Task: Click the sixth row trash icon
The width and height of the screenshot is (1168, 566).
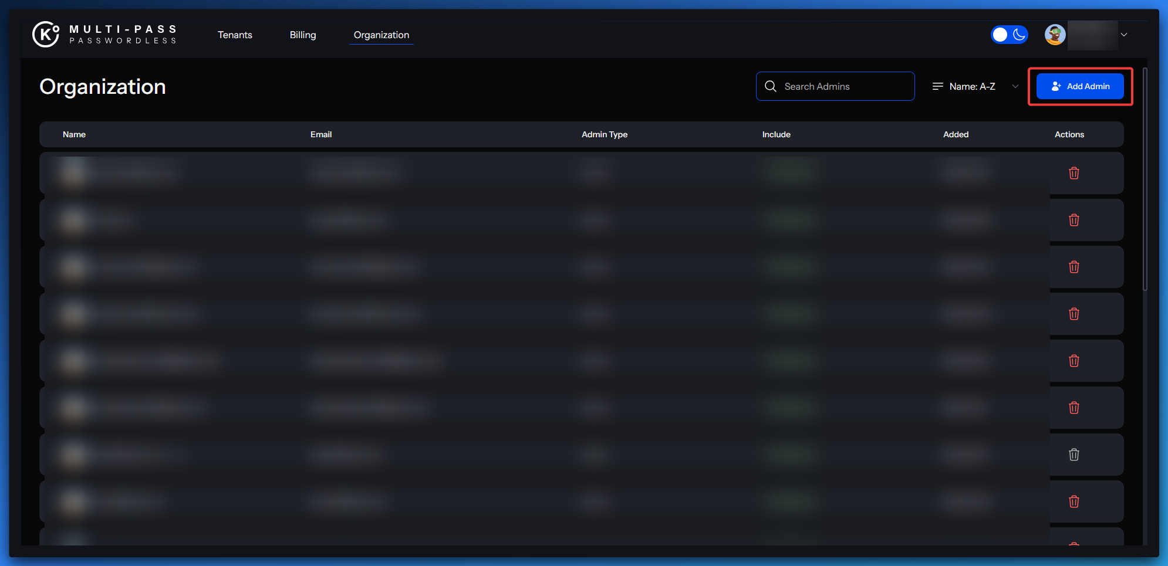Action: [x=1074, y=408]
